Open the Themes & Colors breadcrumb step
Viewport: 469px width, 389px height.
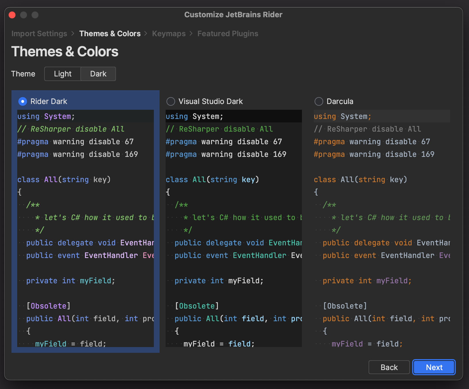(x=110, y=34)
